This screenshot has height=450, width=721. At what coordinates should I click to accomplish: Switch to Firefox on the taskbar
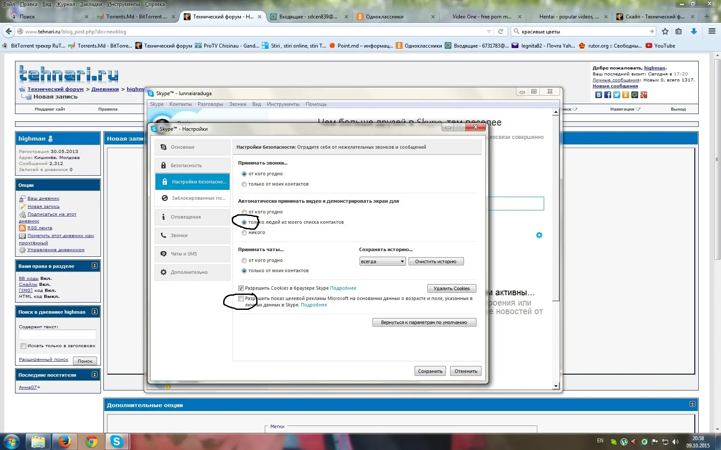(65, 441)
